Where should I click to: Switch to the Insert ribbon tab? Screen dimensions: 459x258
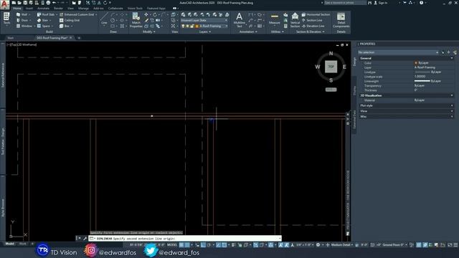click(x=29, y=8)
